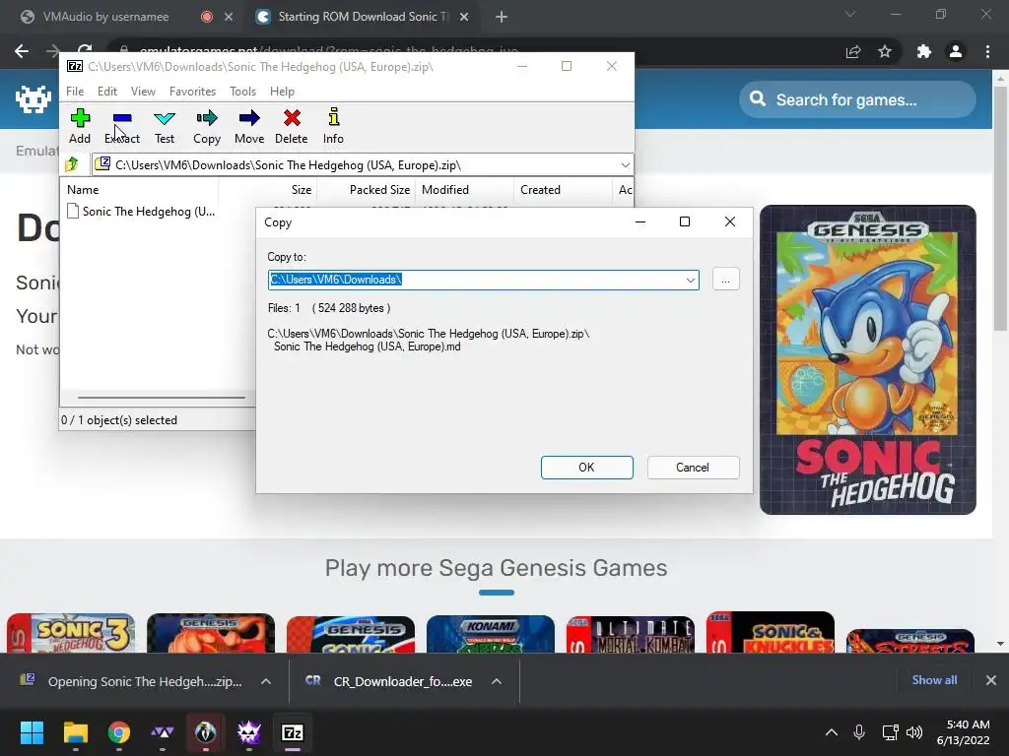Click the Copy toolbar icon in 7-Zip
This screenshot has width=1009, height=756.
(x=207, y=126)
